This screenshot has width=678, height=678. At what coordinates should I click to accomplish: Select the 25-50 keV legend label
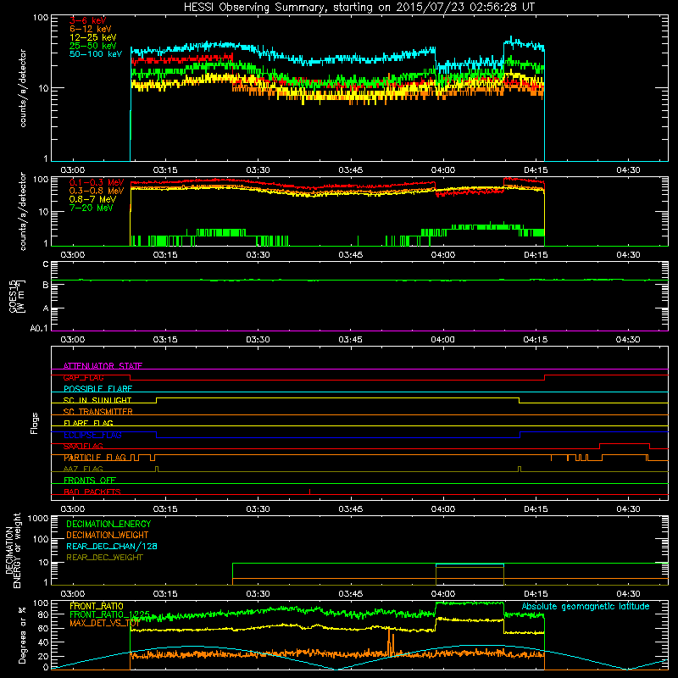click(93, 46)
